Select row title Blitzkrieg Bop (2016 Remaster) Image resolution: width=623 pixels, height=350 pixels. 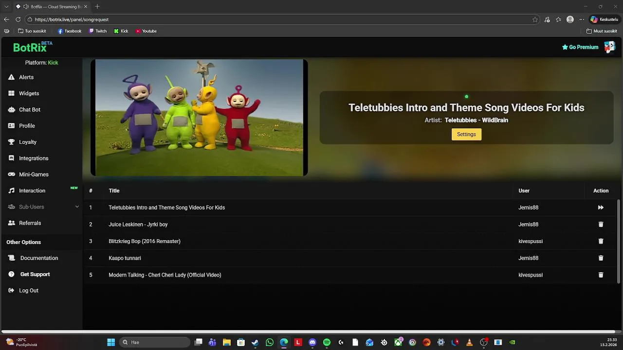(x=144, y=241)
